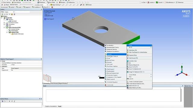Adjust the Explode Factor slider
Viewport: 193px width, 108px height.
click(x=27, y=5)
